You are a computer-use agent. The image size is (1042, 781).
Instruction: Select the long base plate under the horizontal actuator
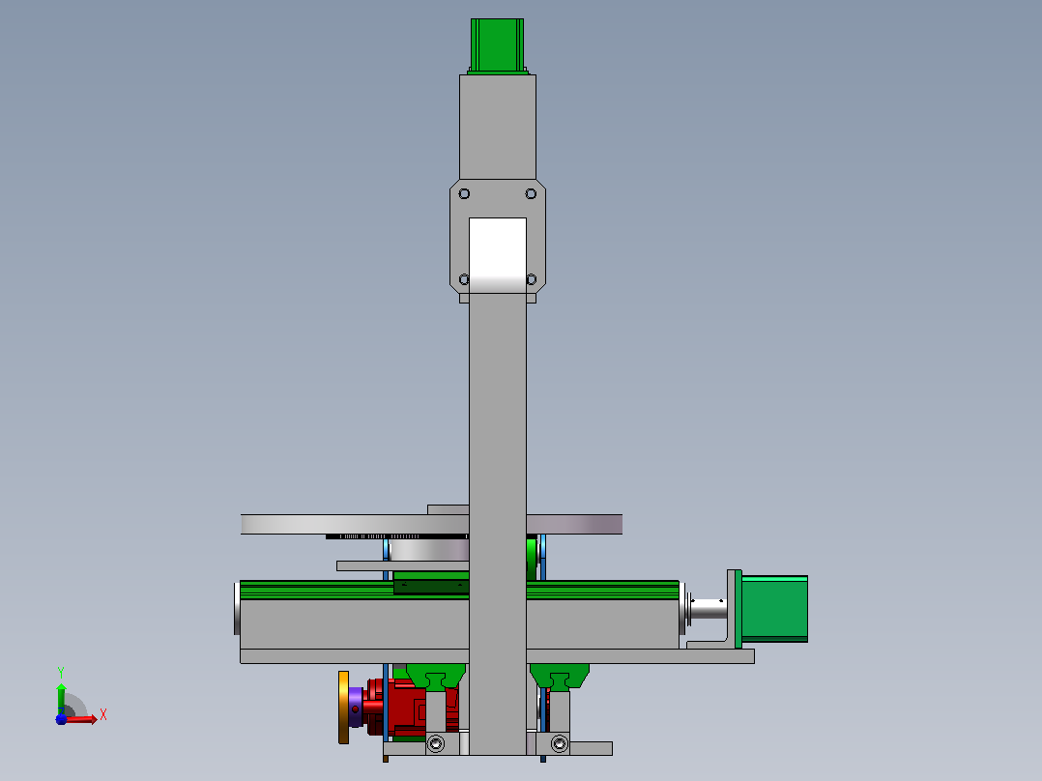tap(497, 656)
